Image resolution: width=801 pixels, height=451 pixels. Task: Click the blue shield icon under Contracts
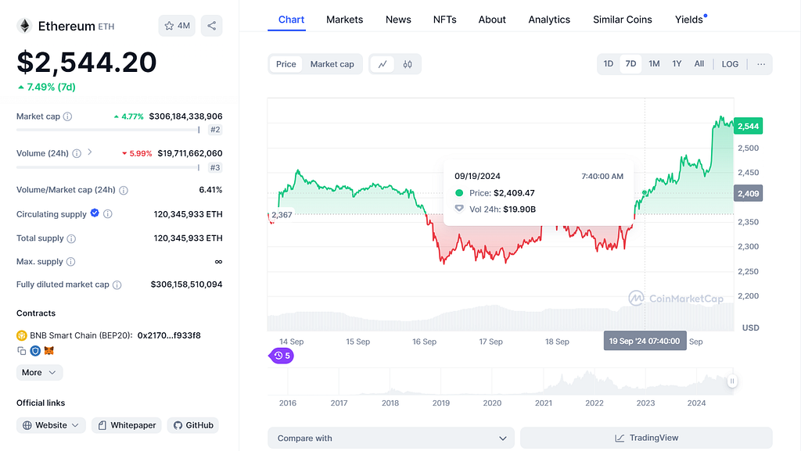35,350
